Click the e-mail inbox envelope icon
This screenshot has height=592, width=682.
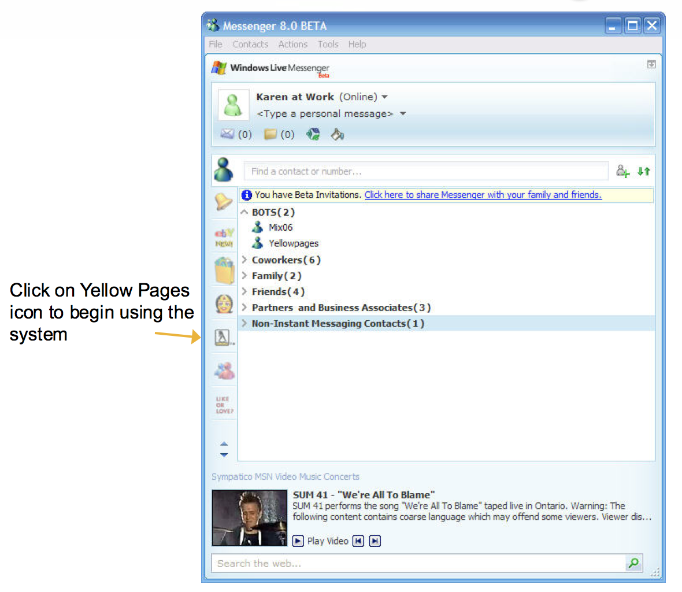pos(227,134)
